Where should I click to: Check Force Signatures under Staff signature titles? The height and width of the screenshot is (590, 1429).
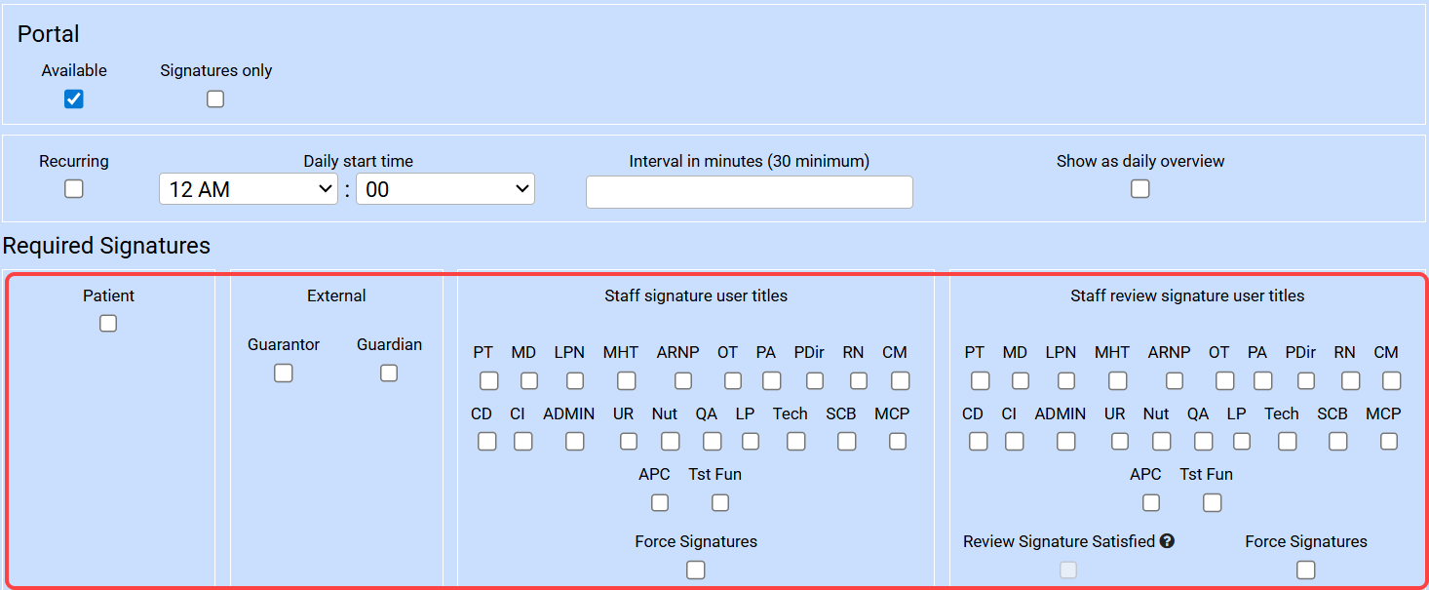(696, 570)
